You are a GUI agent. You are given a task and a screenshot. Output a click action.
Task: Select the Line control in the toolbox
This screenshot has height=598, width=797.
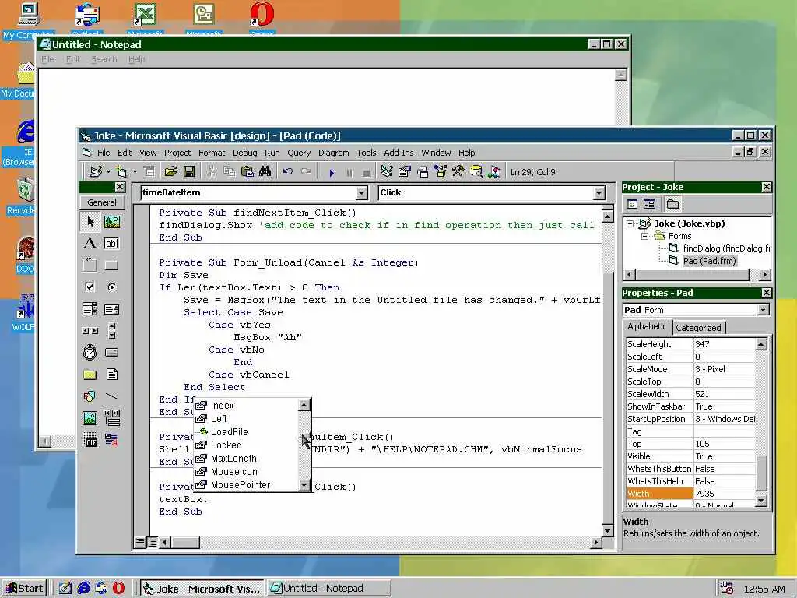coord(112,396)
